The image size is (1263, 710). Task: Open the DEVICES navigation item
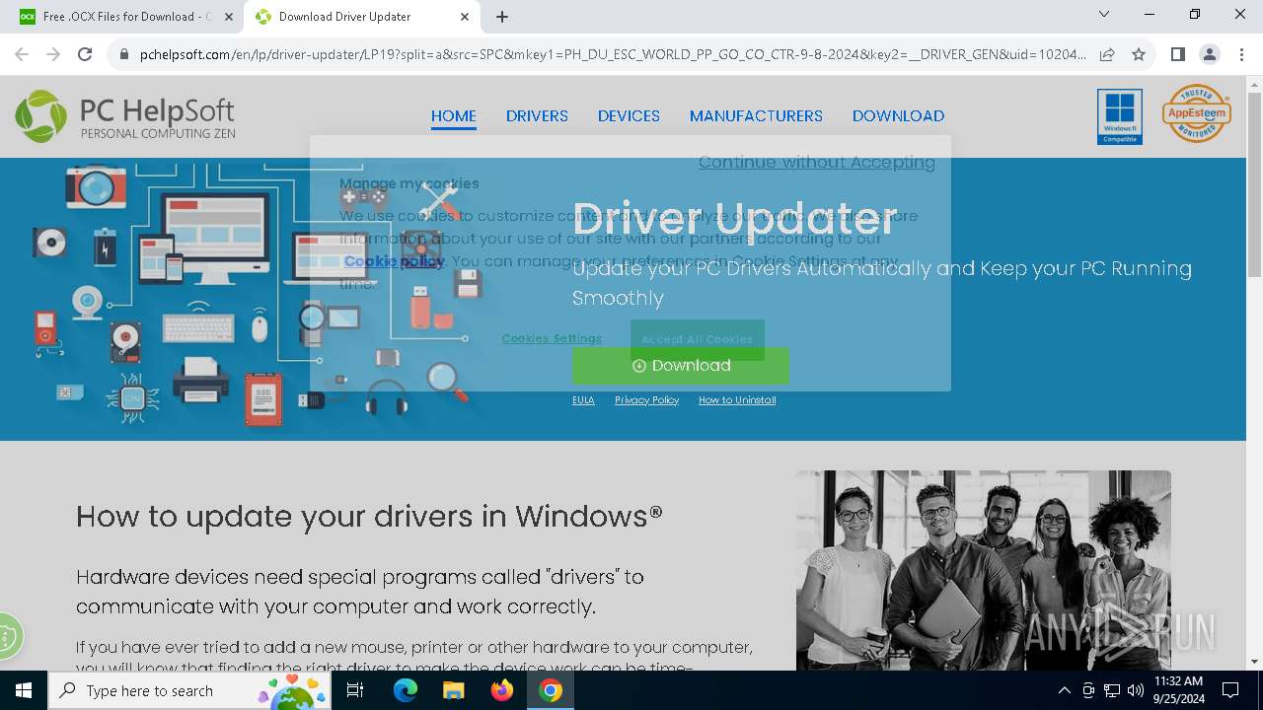629,116
